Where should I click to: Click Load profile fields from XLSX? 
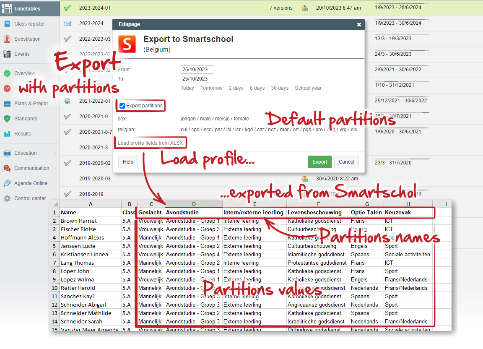[x=151, y=143]
